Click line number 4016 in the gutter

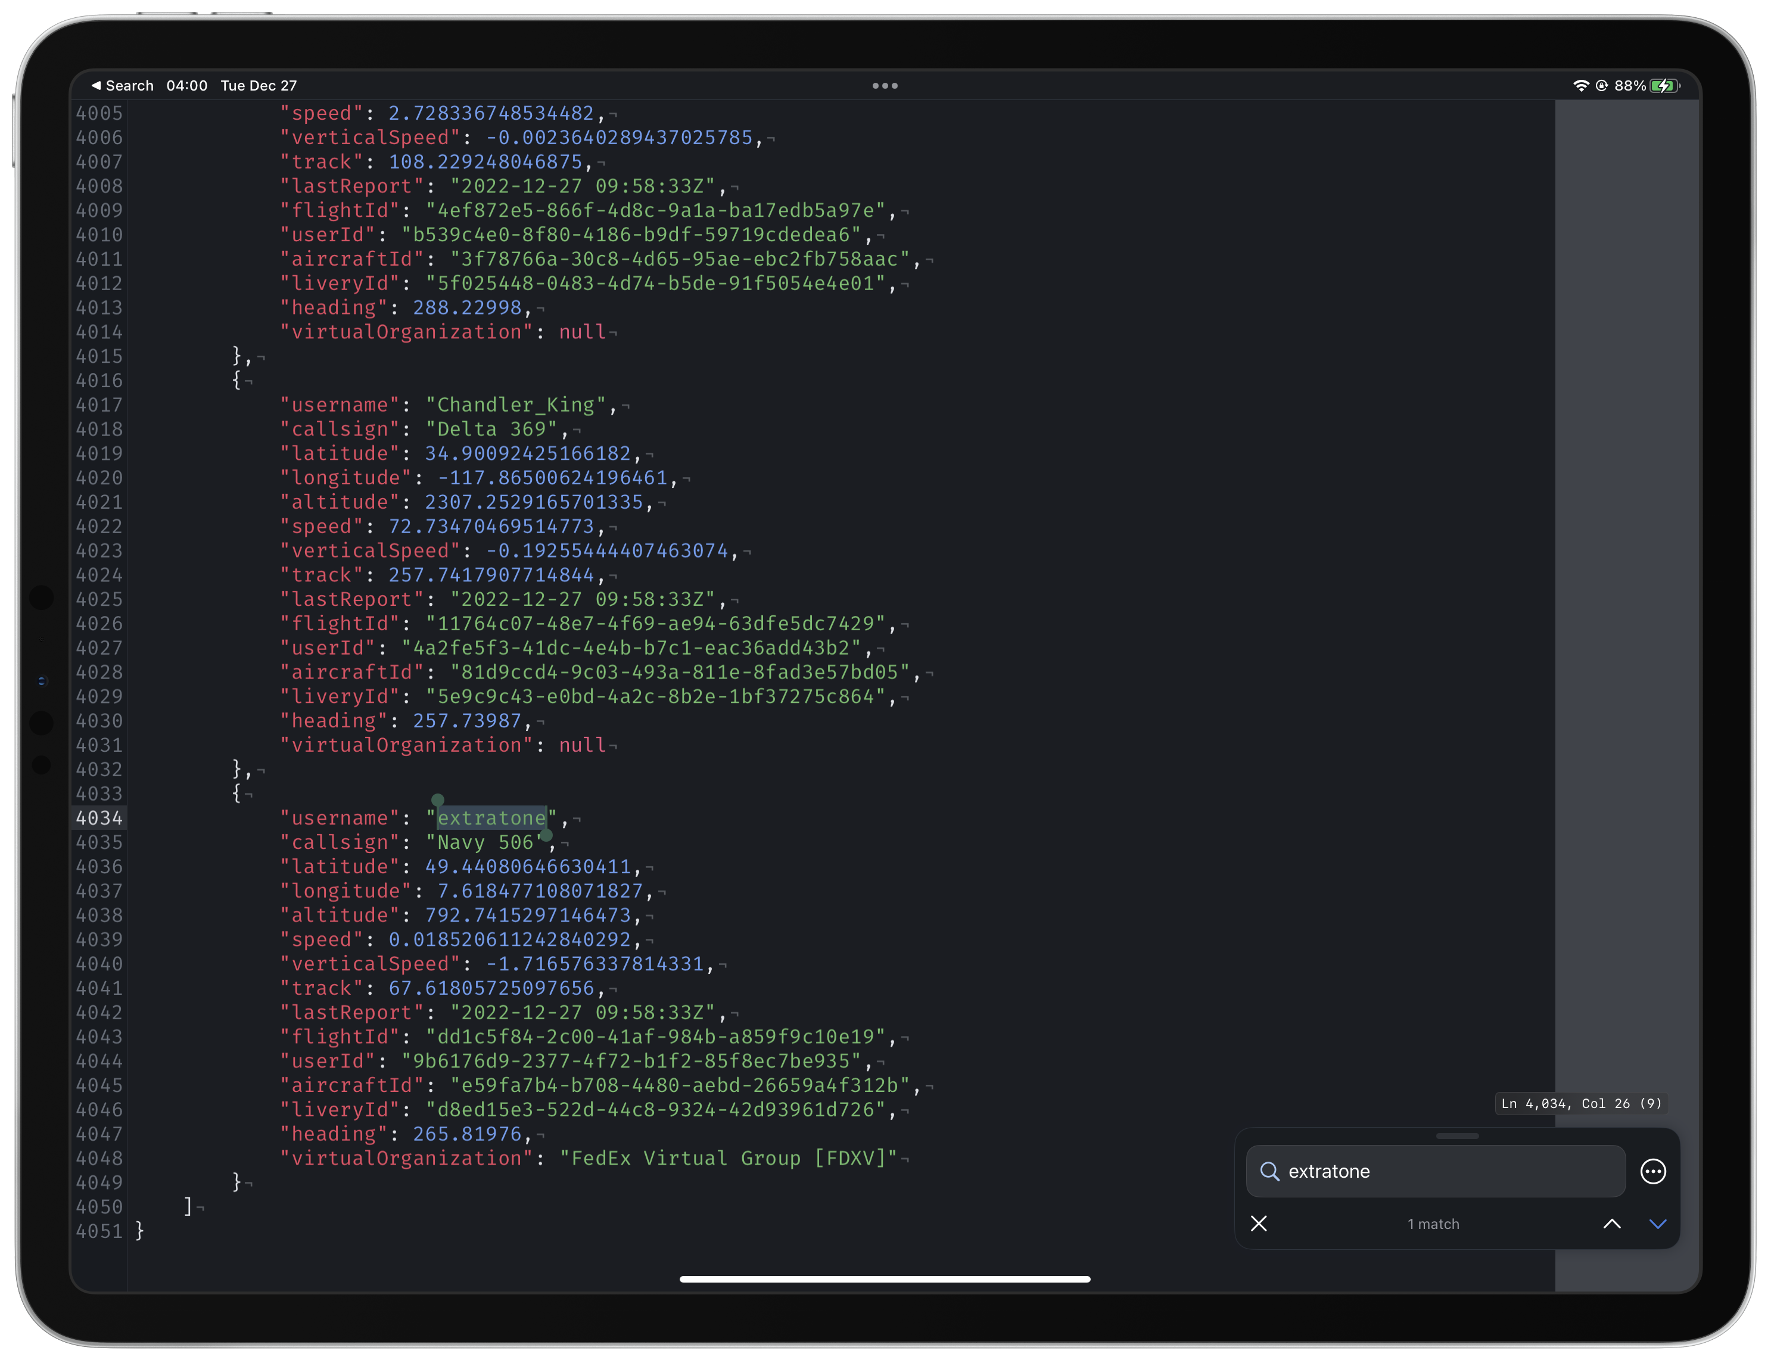(x=99, y=380)
